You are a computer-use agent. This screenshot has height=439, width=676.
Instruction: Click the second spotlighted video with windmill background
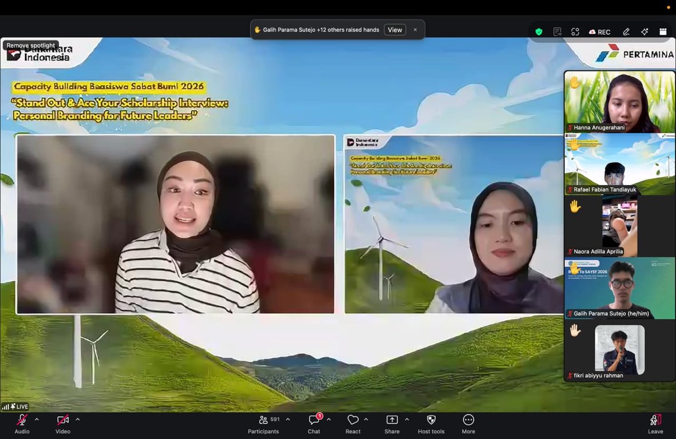tap(454, 224)
